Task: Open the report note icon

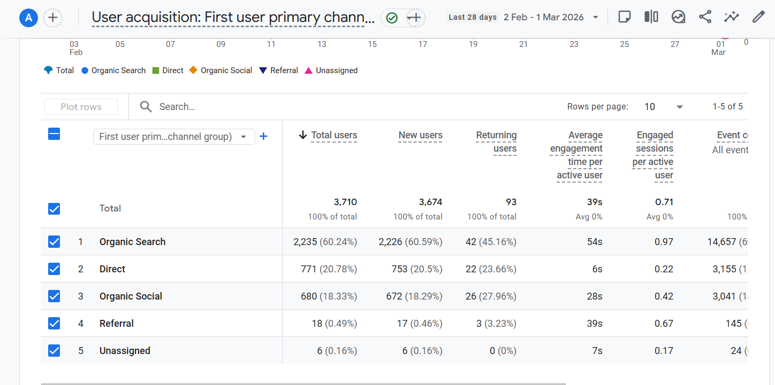Action: pos(624,17)
